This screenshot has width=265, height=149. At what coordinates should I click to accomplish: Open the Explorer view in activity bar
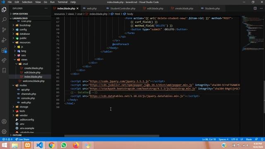(4, 10)
